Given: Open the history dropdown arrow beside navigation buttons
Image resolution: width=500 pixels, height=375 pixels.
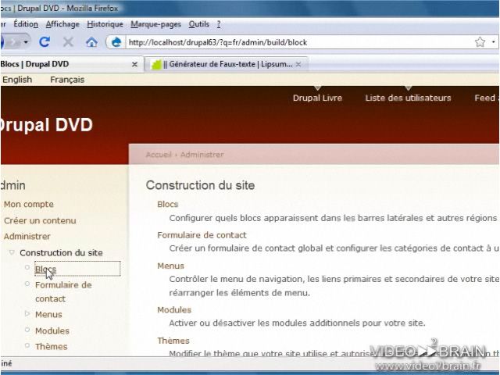Looking at the screenshot, I should (26, 42).
